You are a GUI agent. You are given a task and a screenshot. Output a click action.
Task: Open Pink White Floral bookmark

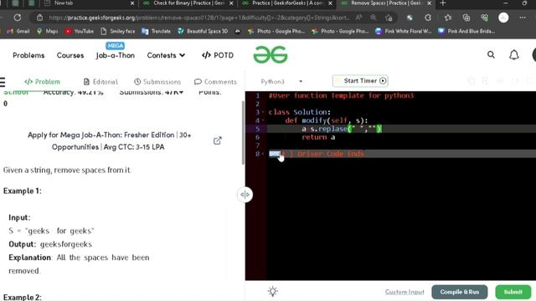(x=404, y=31)
